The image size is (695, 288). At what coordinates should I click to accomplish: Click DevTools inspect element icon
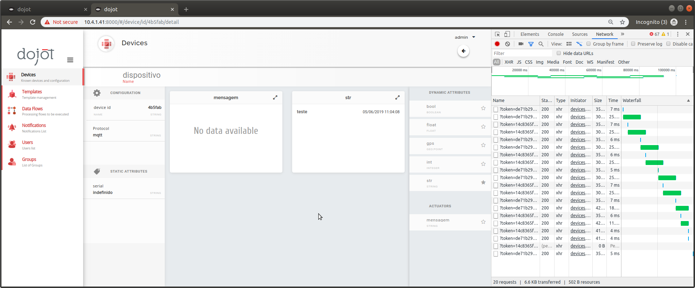point(498,34)
